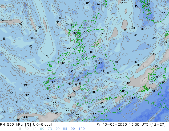Select the 90 value in the bottom legend

[57, 129]
